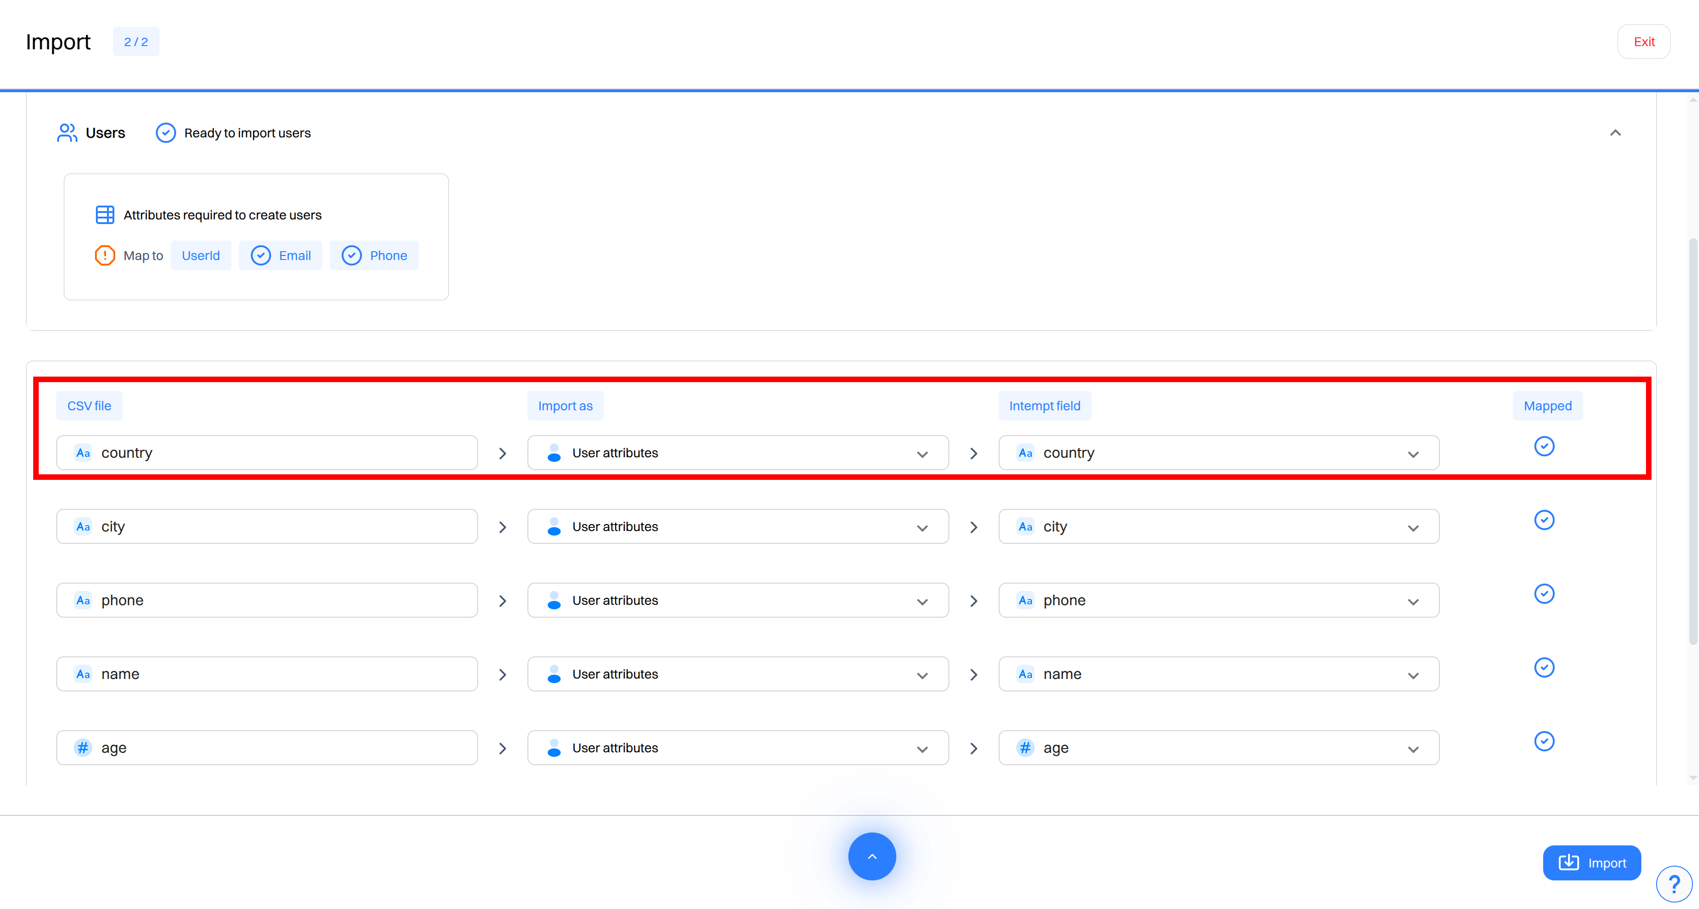Click the Aa type icon in phone CSV field
The image size is (1699, 909).
[83, 601]
